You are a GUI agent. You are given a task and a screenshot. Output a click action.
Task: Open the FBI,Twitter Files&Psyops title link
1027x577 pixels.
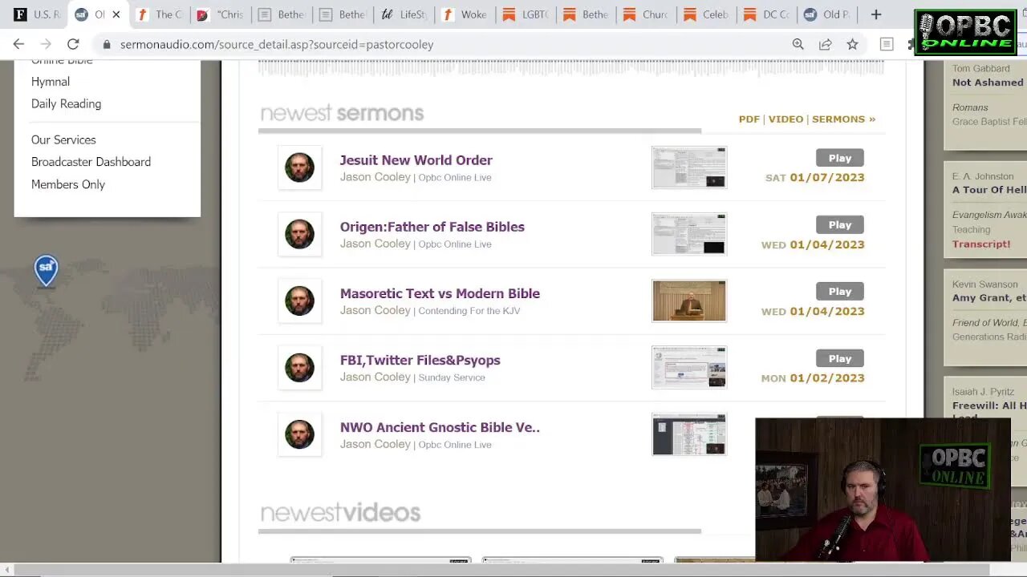coord(420,361)
